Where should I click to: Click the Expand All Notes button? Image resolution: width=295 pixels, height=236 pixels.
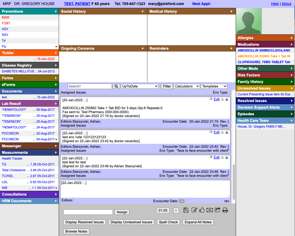[198, 222]
